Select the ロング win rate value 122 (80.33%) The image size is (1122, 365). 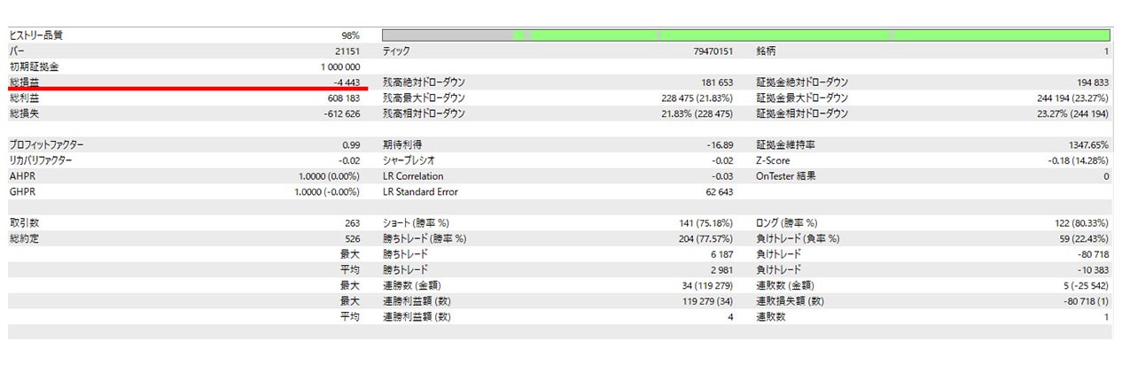[x=1079, y=222]
